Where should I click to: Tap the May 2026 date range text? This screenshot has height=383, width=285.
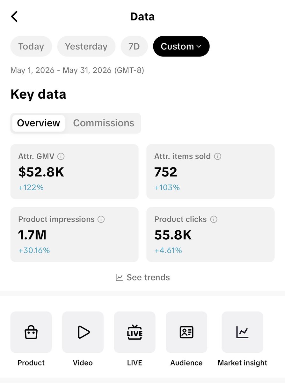77,70
